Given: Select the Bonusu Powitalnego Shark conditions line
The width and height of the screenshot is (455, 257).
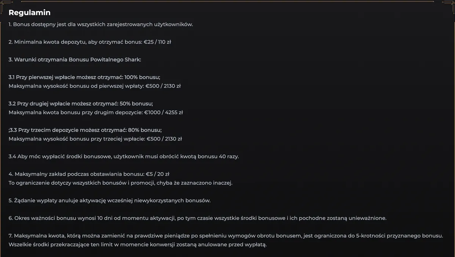Looking at the screenshot, I should pos(75,59).
